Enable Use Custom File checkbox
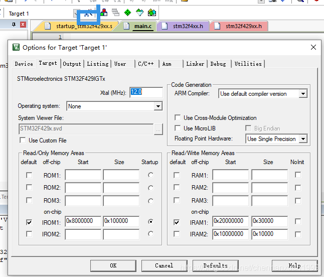The height and width of the screenshot is (277, 324). point(23,141)
